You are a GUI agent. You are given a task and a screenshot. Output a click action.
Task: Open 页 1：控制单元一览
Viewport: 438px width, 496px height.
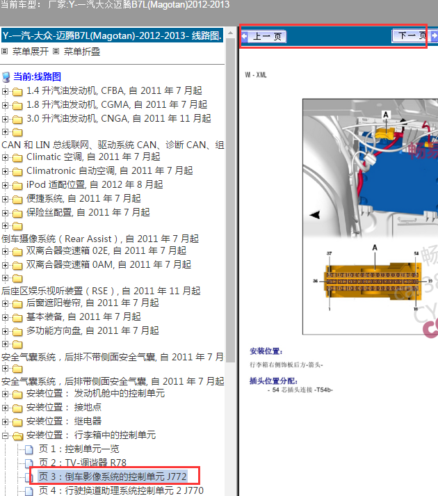[79, 449]
